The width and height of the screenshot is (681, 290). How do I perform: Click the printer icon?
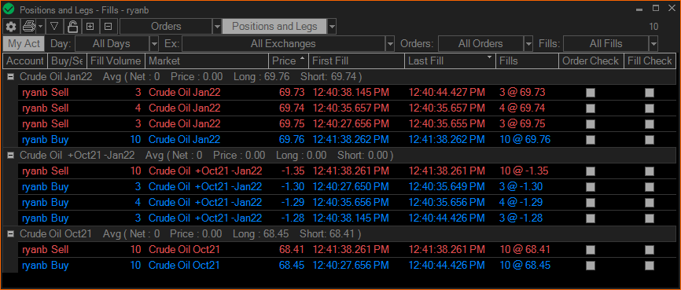click(x=29, y=27)
